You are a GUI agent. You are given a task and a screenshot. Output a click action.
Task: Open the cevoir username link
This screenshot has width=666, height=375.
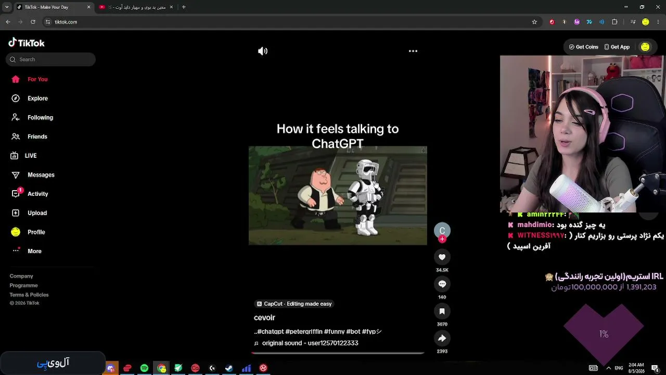point(264,318)
